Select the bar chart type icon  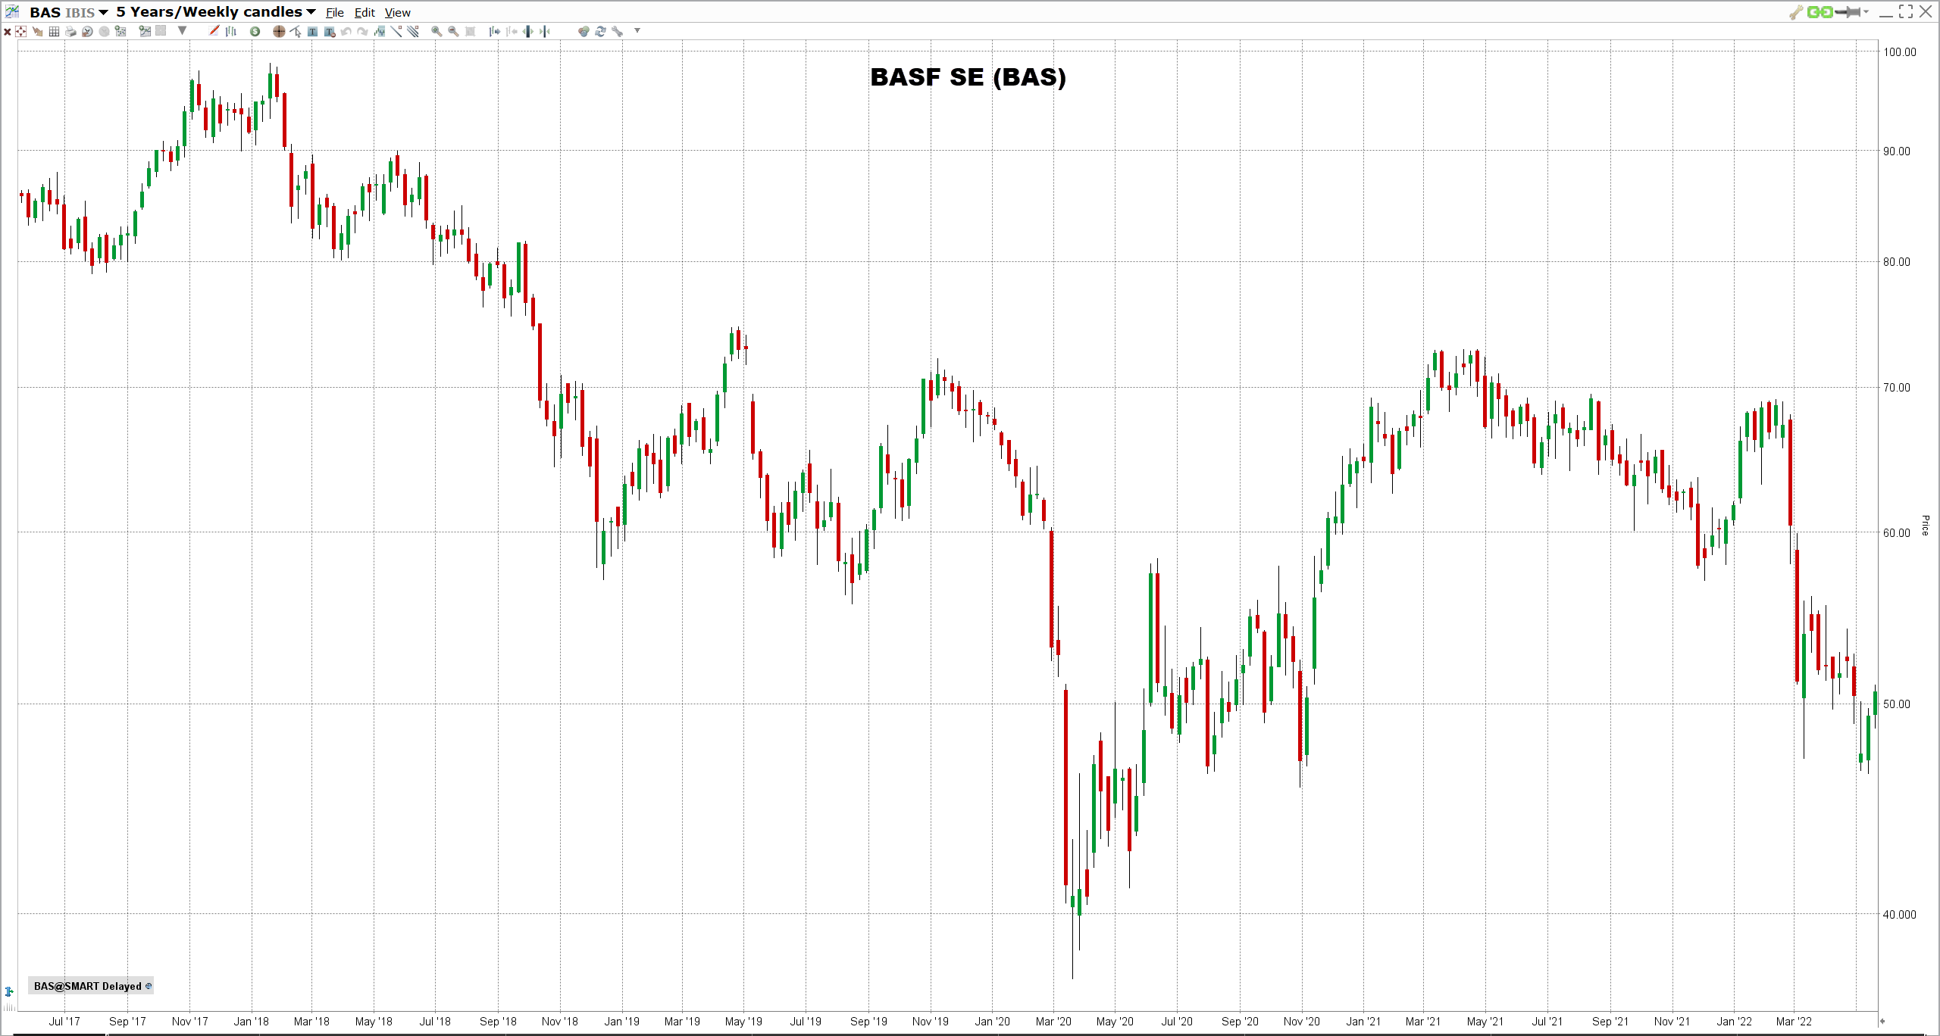[231, 32]
